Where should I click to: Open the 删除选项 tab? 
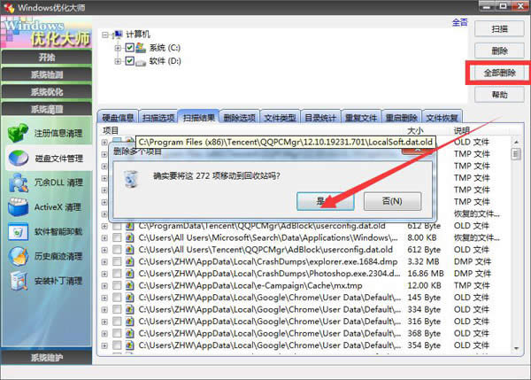pos(240,117)
